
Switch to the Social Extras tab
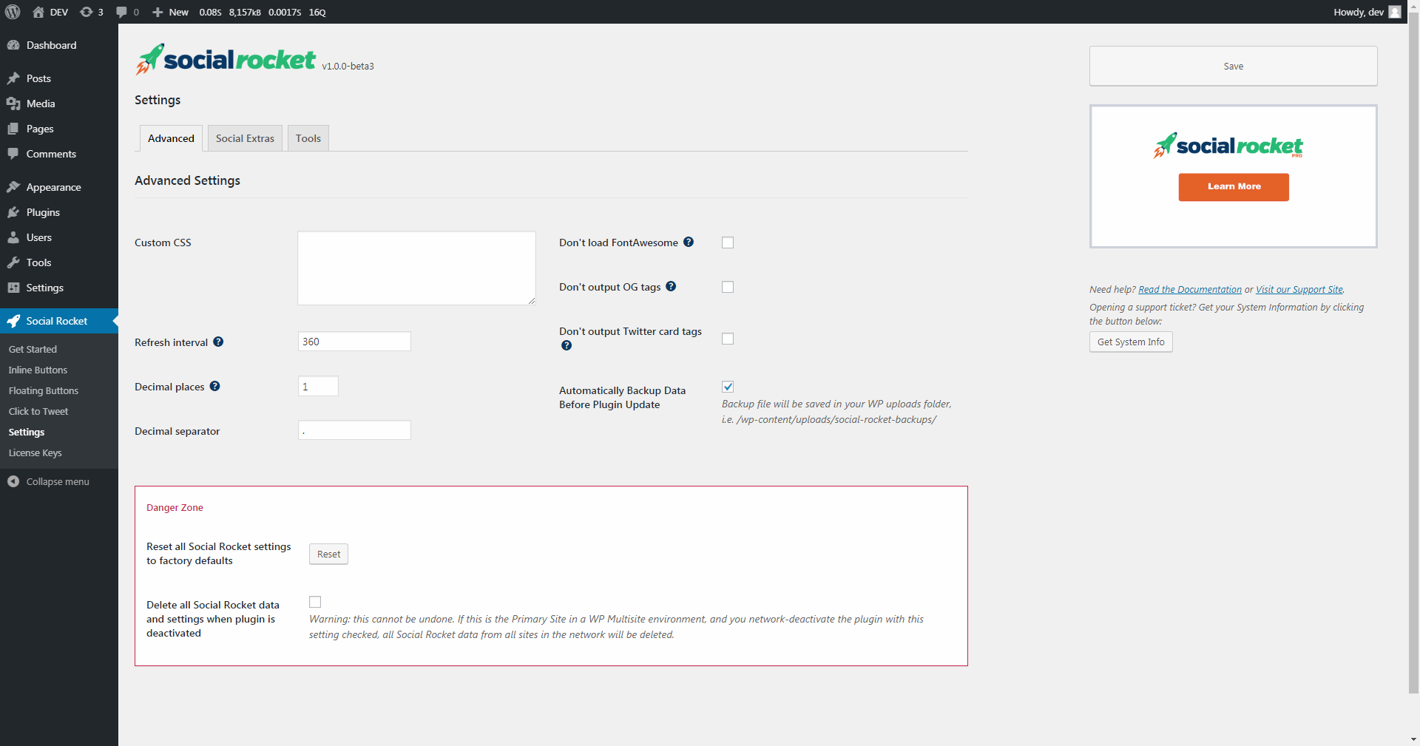[x=245, y=138]
